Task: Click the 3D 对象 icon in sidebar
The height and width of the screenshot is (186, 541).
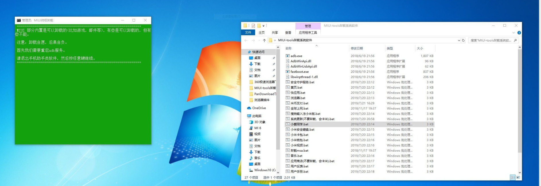Action: pos(251,122)
